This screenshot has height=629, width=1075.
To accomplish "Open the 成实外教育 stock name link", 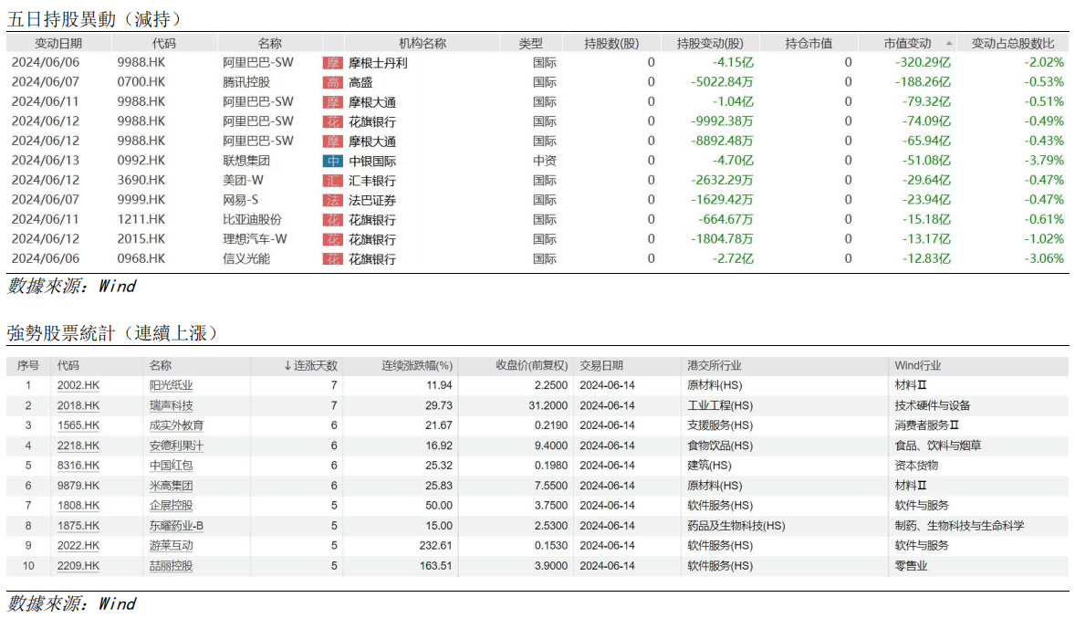I will (x=177, y=425).
